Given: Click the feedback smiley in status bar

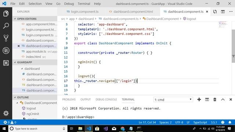Looking at the screenshot, I should click(x=223, y=122).
